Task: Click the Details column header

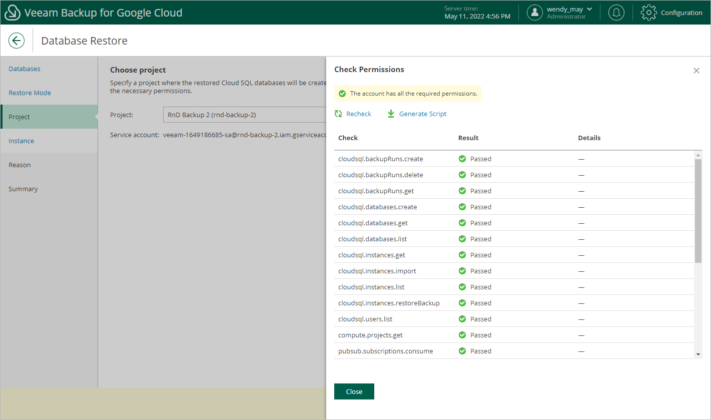Action: pos(589,138)
